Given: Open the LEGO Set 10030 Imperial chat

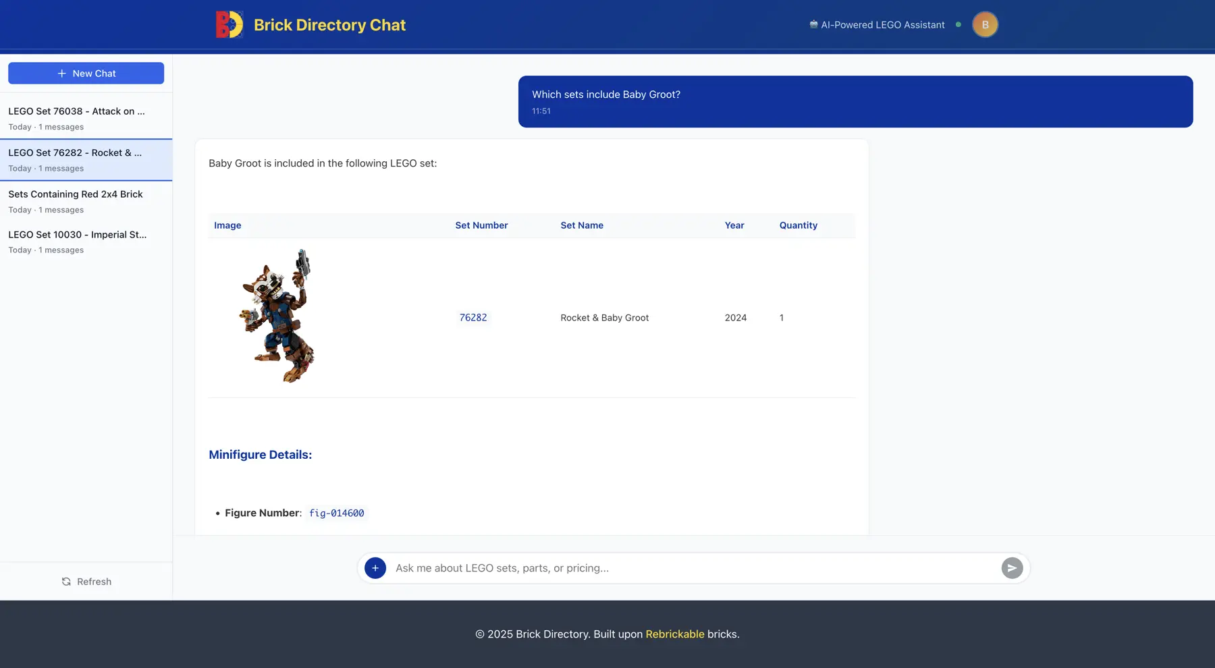Looking at the screenshot, I should (x=86, y=242).
